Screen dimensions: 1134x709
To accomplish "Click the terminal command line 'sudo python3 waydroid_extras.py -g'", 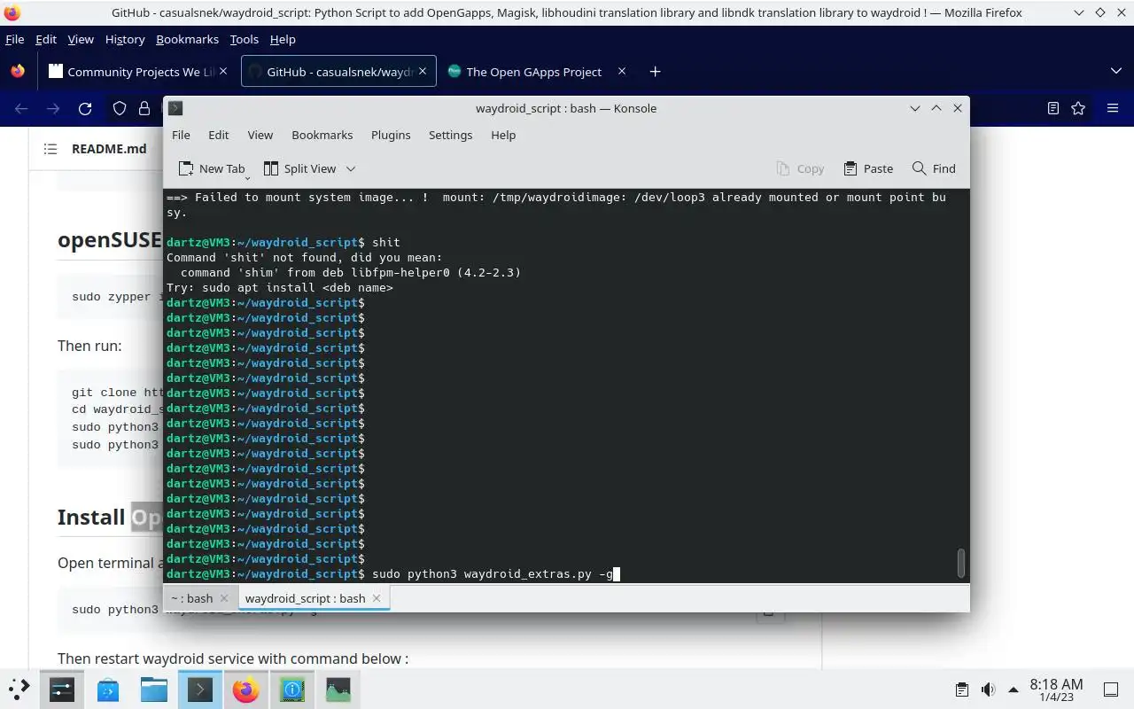I will 493,574.
